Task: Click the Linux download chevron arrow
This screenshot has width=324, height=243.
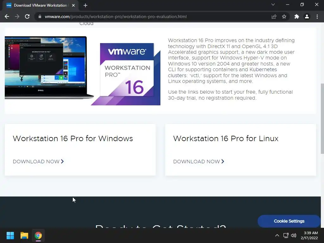Action: tap(222, 161)
